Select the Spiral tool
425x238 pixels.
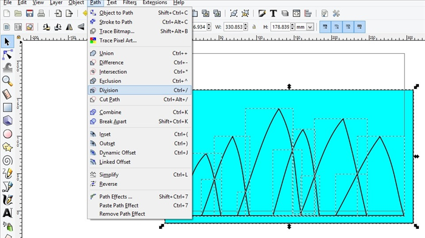click(x=7, y=160)
